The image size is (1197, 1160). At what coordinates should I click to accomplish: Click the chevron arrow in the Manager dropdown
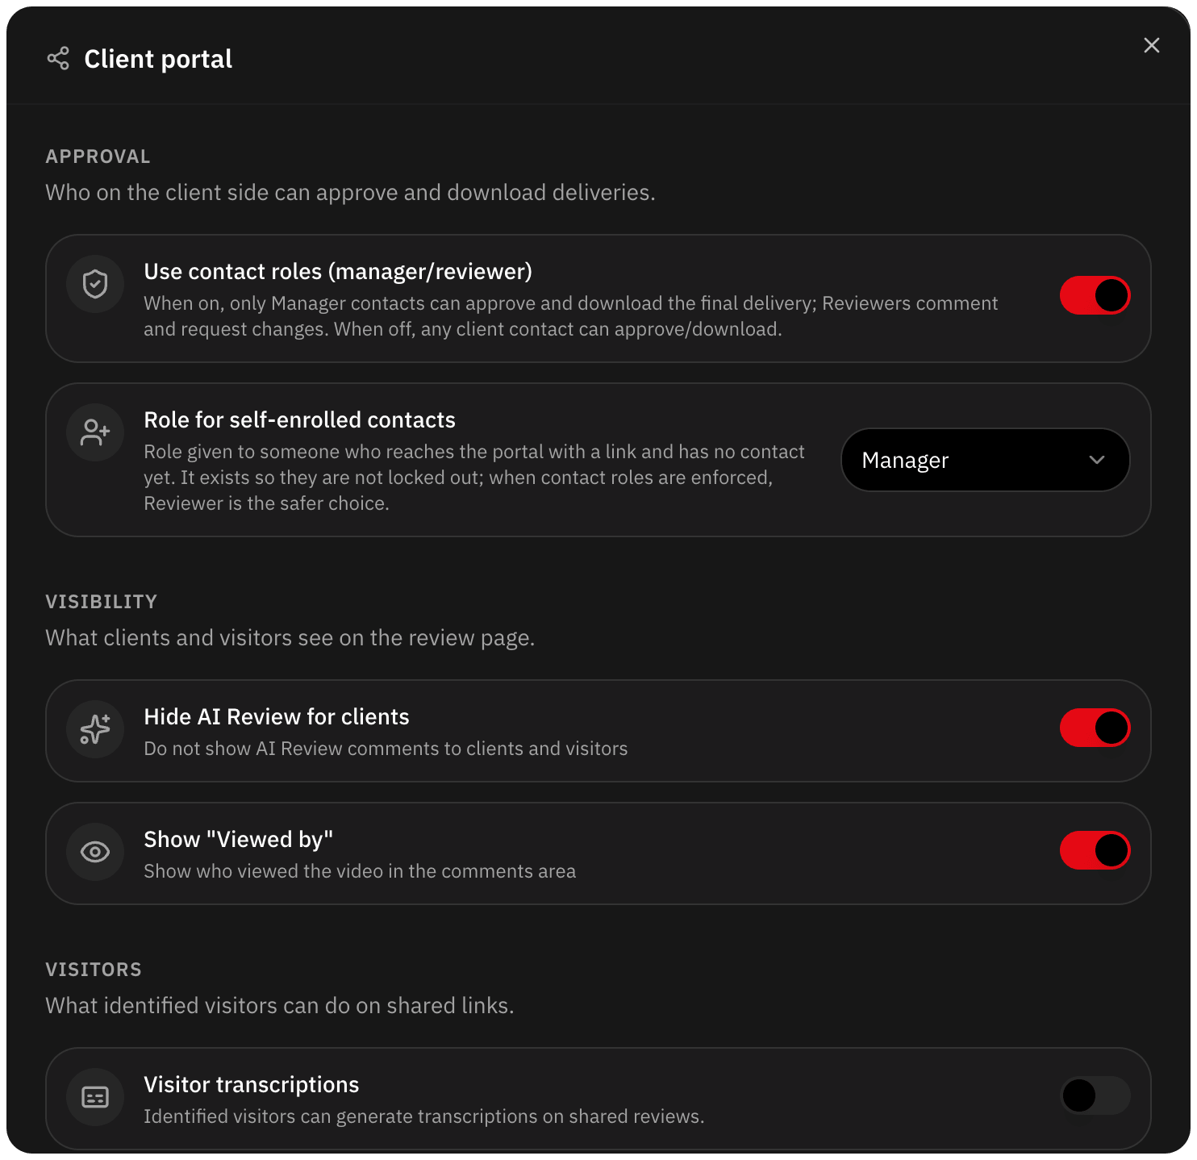click(1096, 460)
